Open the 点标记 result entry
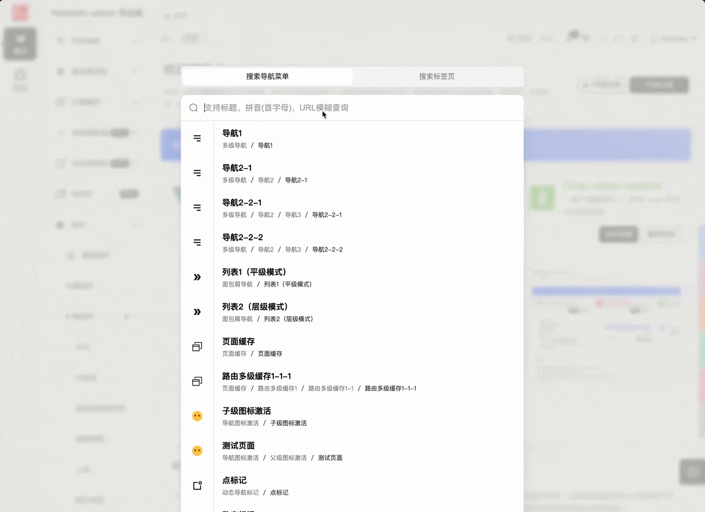The width and height of the screenshot is (705, 512). point(234,480)
